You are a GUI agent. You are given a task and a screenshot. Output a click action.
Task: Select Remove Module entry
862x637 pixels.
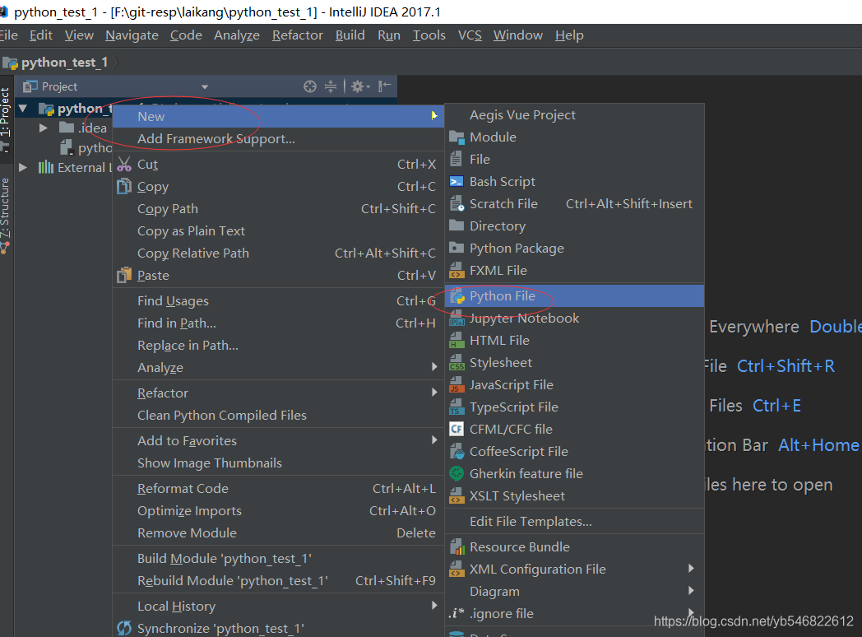(278, 533)
